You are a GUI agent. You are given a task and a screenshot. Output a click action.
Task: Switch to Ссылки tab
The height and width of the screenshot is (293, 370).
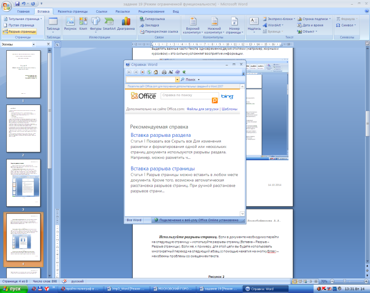click(102, 11)
